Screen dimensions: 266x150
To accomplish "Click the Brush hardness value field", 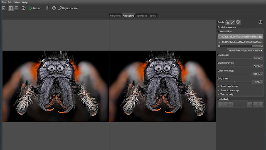I will point(256,66).
